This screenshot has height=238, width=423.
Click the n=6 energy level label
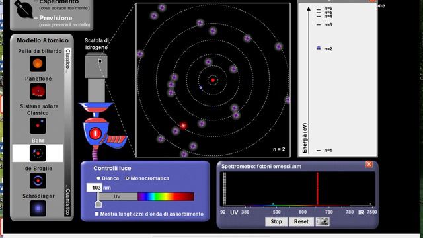click(328, 9)
